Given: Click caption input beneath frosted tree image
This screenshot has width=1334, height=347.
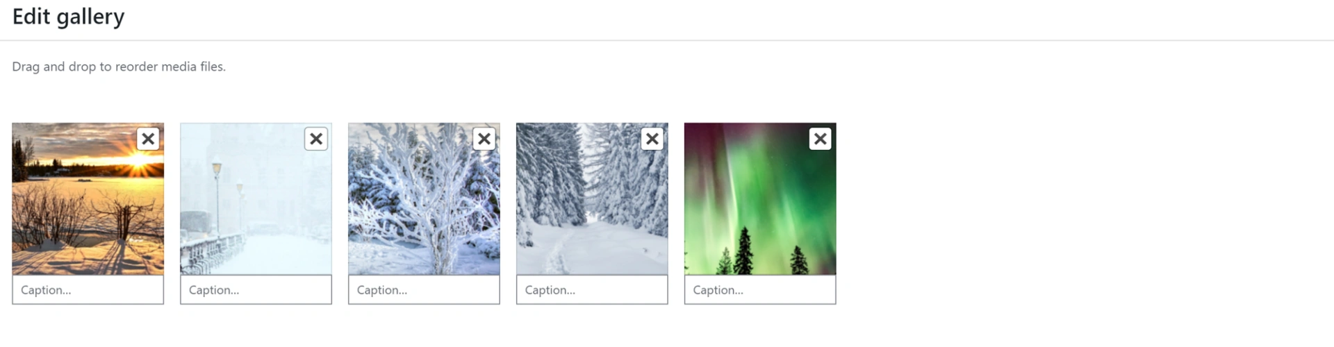Looking at the screenshot, I should click(x=424, y=290).
